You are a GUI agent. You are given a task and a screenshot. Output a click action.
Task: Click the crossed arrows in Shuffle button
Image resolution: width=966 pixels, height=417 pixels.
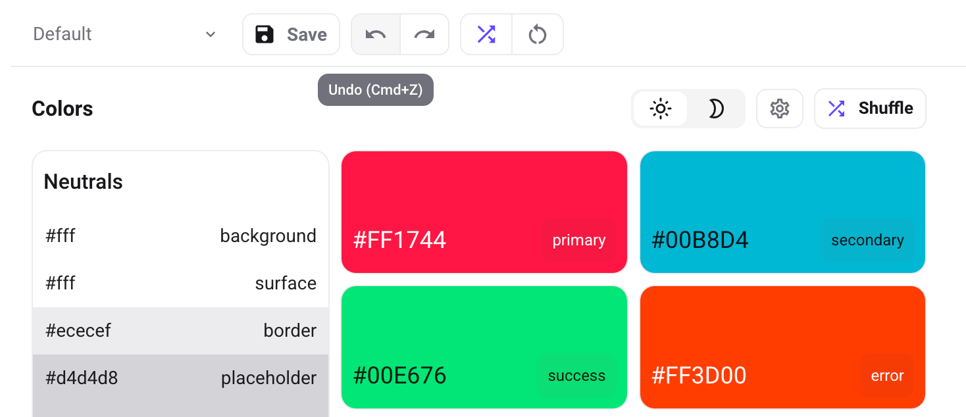[x=836, y=109]
